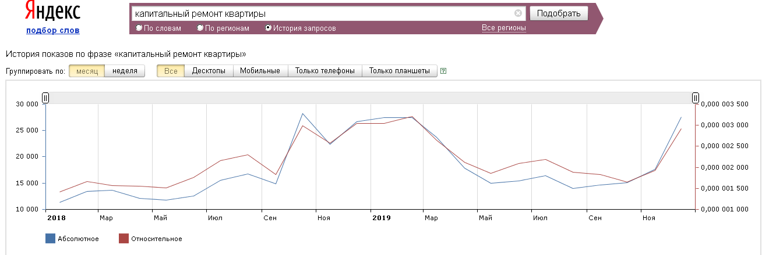
Task: Group by «месяц»
Action: [87, 71]
